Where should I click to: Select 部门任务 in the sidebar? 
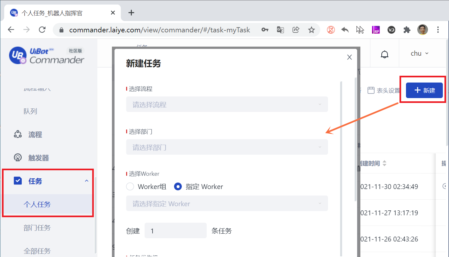tap(37, 228)
